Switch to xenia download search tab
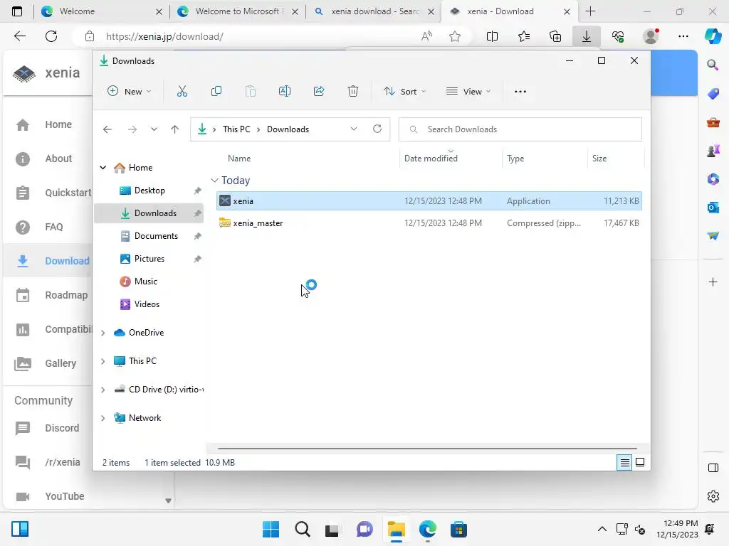The image size is (729, 546). tap(374, 11)
